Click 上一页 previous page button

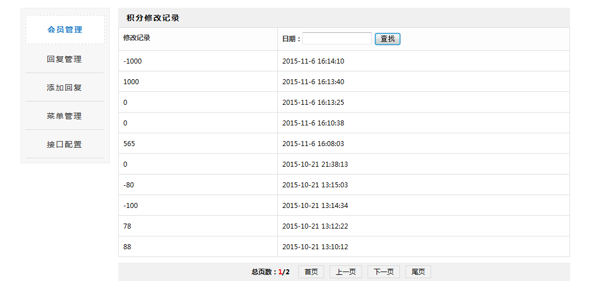tap(346, 272)
